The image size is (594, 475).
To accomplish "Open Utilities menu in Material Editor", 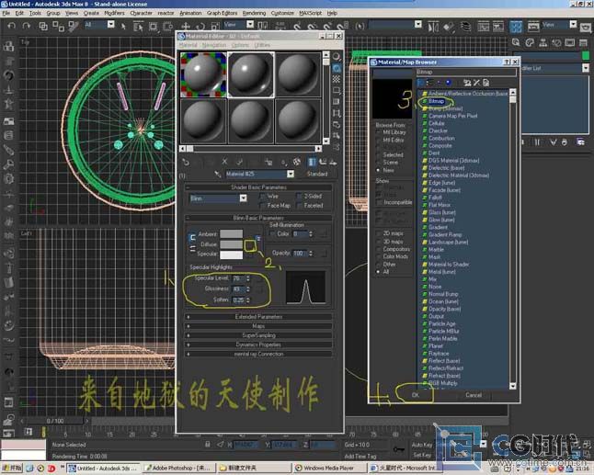I will coord(262,45).
